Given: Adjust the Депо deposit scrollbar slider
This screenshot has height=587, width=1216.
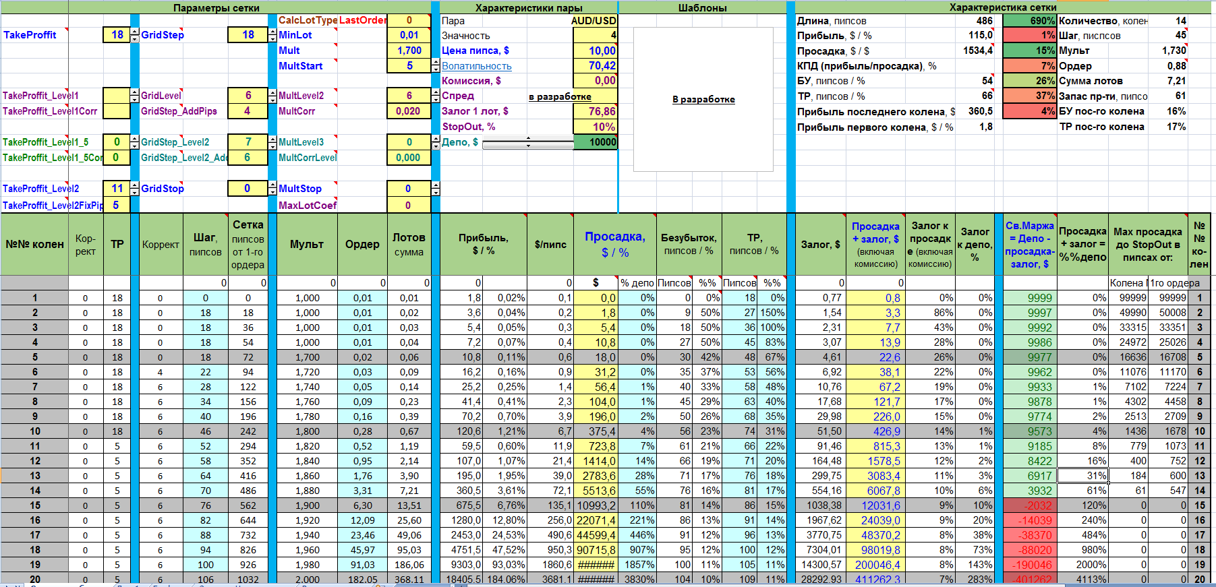Looking at the screenshot, I should [527, 142].
